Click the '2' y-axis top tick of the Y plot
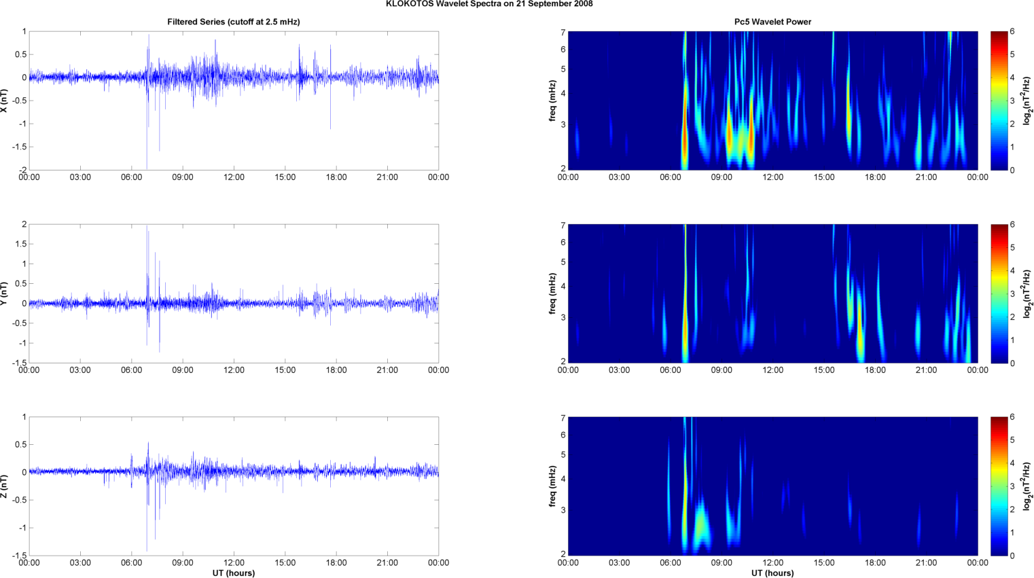This screenshot has width=1034, height=578. click(24, 224)
